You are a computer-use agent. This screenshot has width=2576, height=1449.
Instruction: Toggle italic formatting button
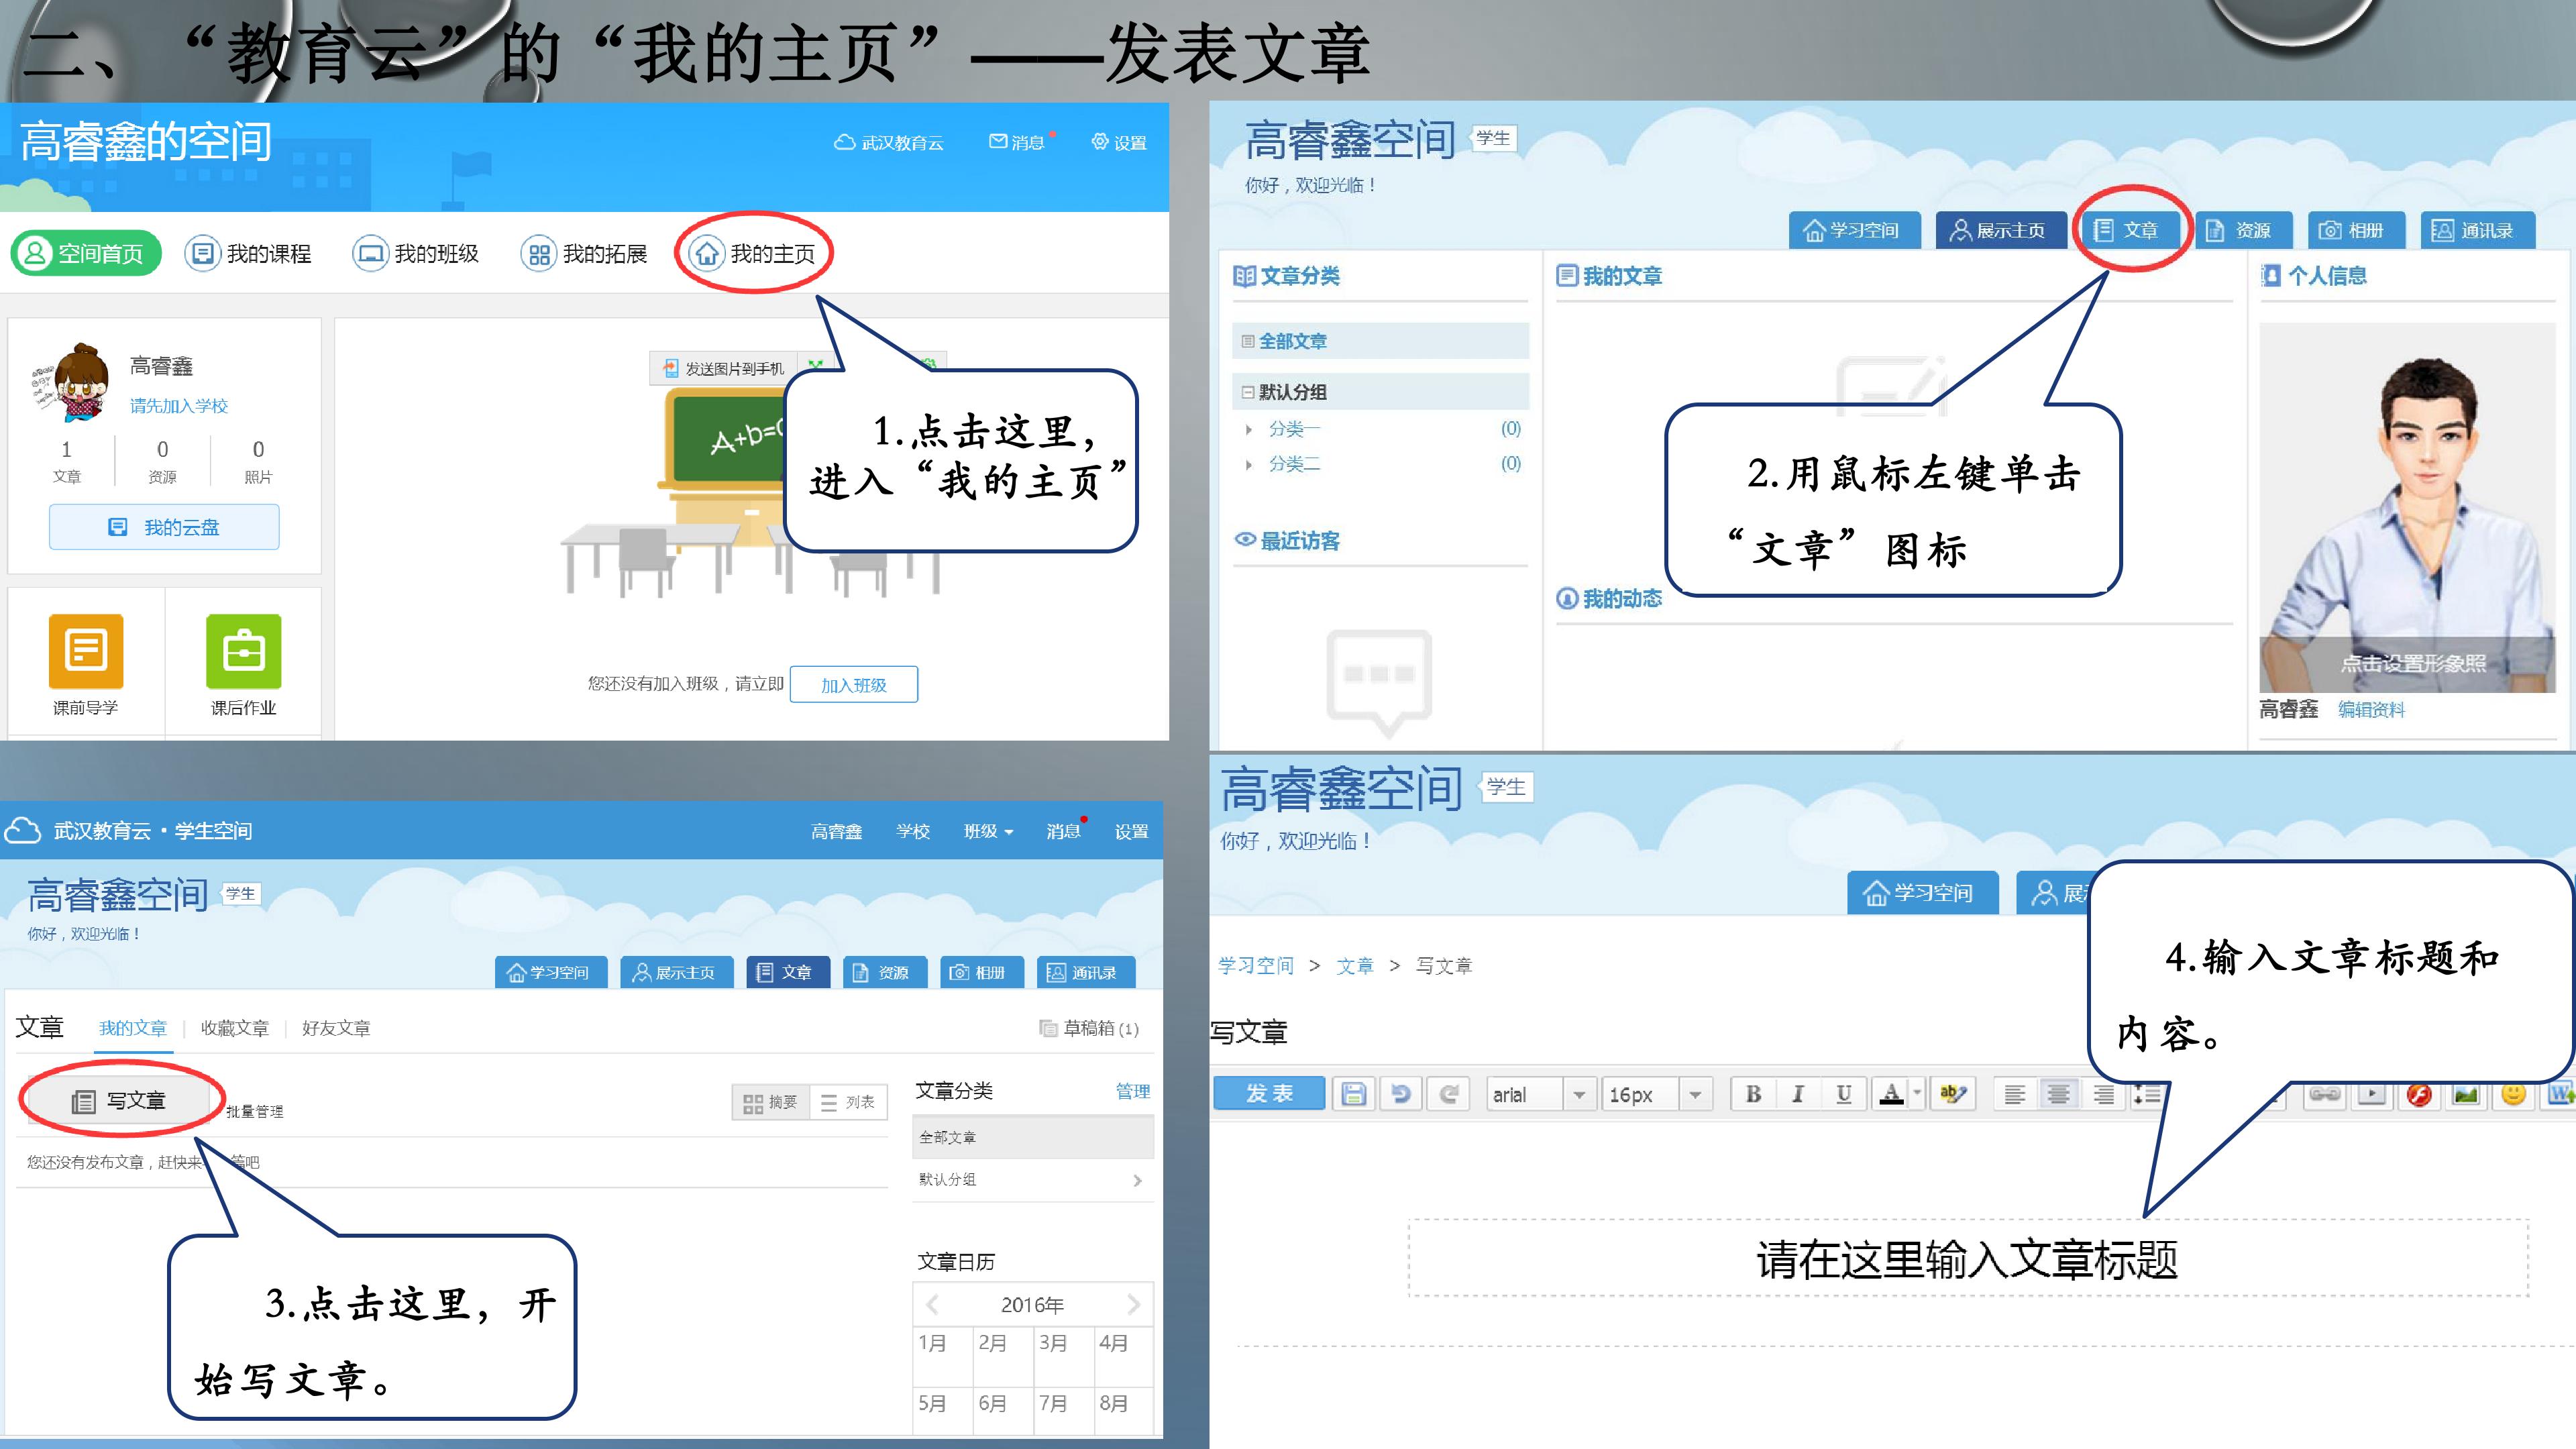pyautogui.click(x=1798, y=1094)
